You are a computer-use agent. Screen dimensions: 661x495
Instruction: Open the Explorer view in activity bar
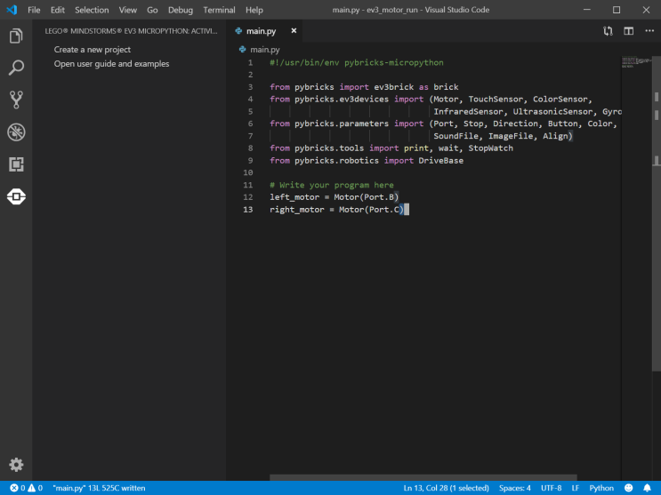pyautogui.click(x=16, y=36)
